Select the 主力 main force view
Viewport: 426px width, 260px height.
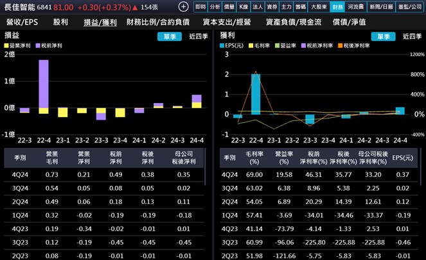(x=287, y=6)
